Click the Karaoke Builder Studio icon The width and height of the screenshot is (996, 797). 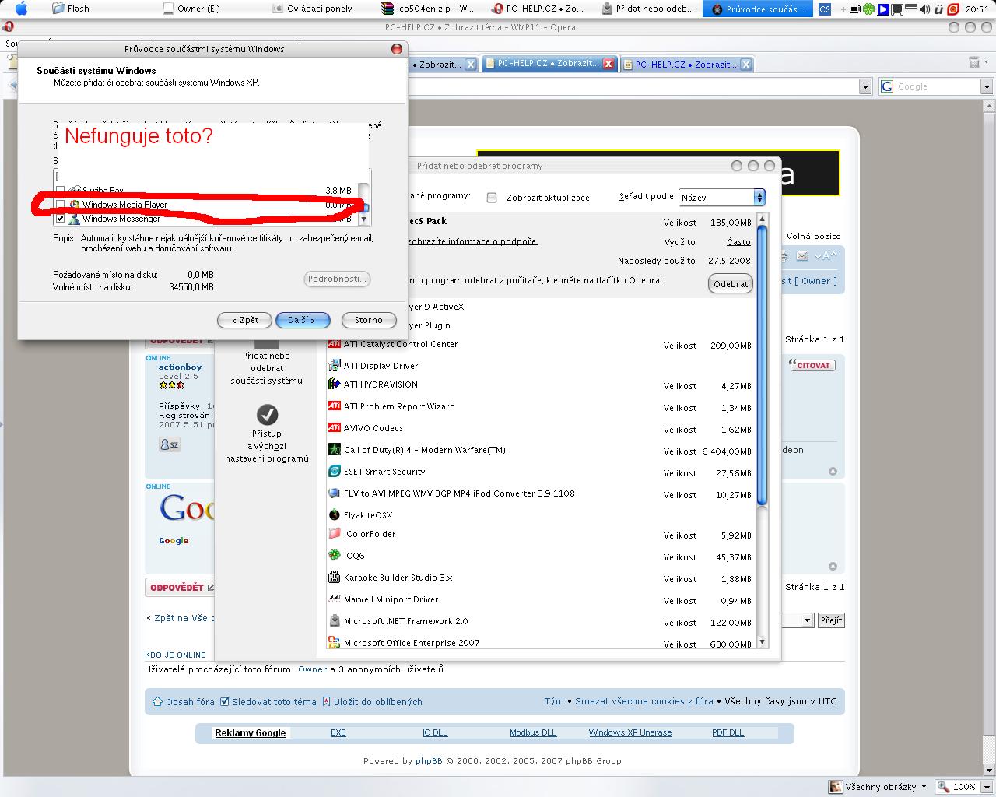pyautogui.click(x=334, y=578)
